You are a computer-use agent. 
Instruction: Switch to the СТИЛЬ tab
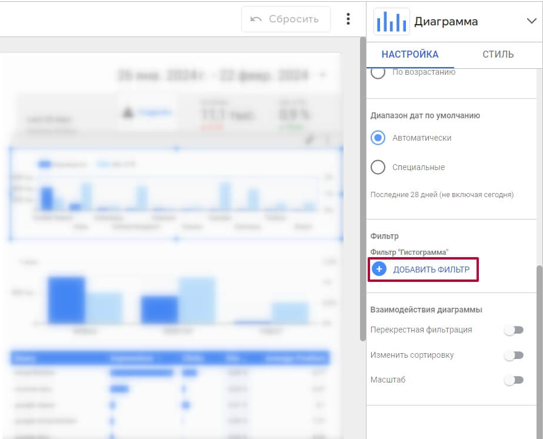click(498, 54)
